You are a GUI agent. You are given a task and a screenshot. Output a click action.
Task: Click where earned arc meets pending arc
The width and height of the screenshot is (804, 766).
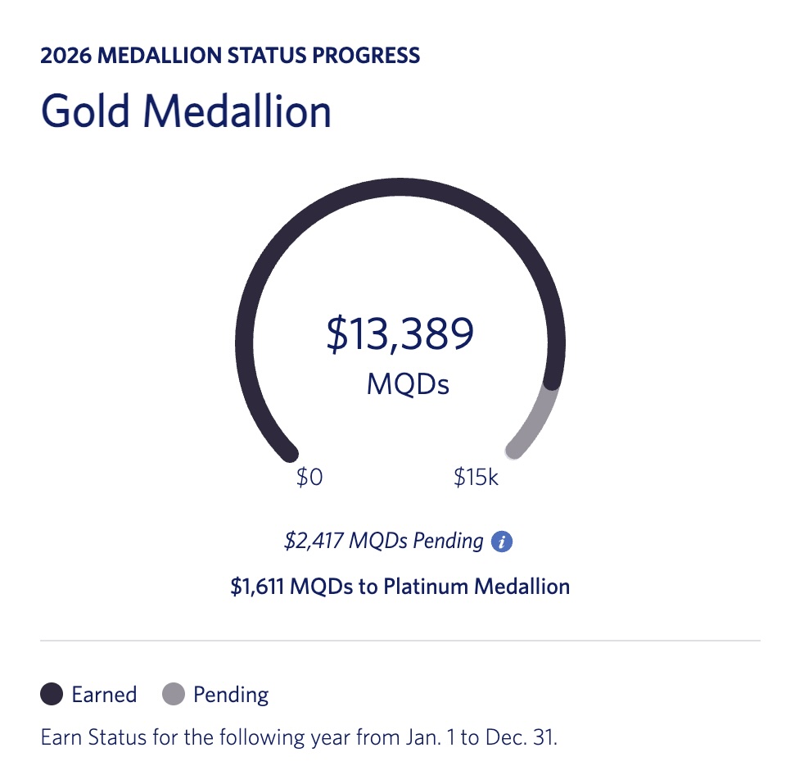coord(553,382)
